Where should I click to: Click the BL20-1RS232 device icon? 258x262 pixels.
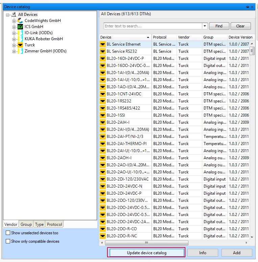pyautogui.click(x=103, y=101)
